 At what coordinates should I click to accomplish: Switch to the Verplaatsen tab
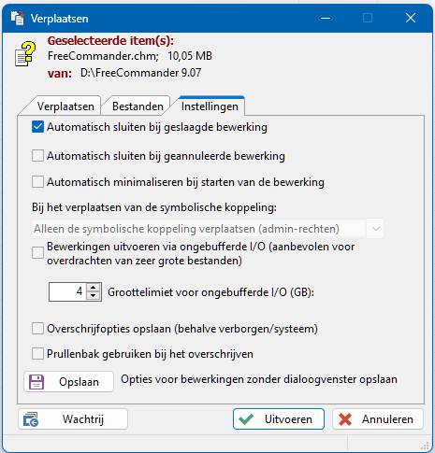65,106
